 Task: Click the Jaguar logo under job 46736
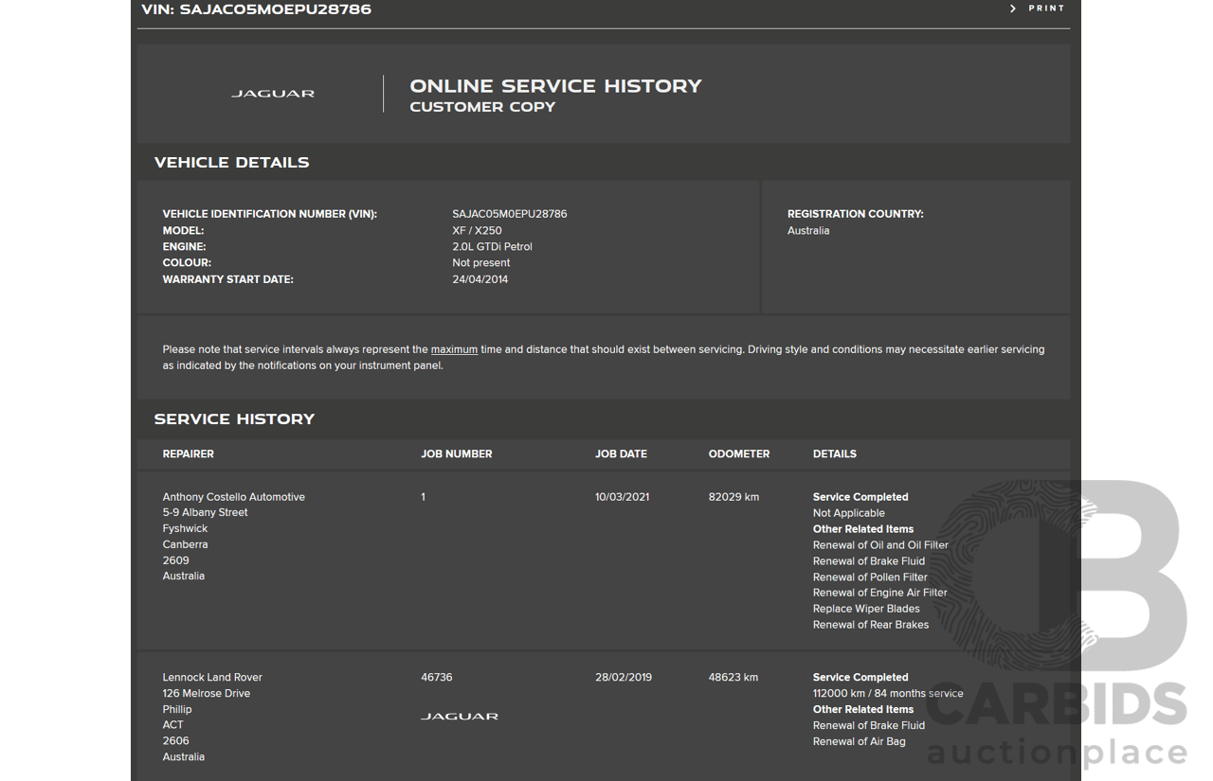tap(460, 717)
